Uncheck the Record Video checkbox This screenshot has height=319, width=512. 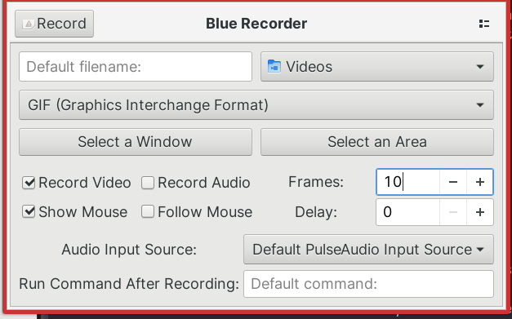point(29,183)
